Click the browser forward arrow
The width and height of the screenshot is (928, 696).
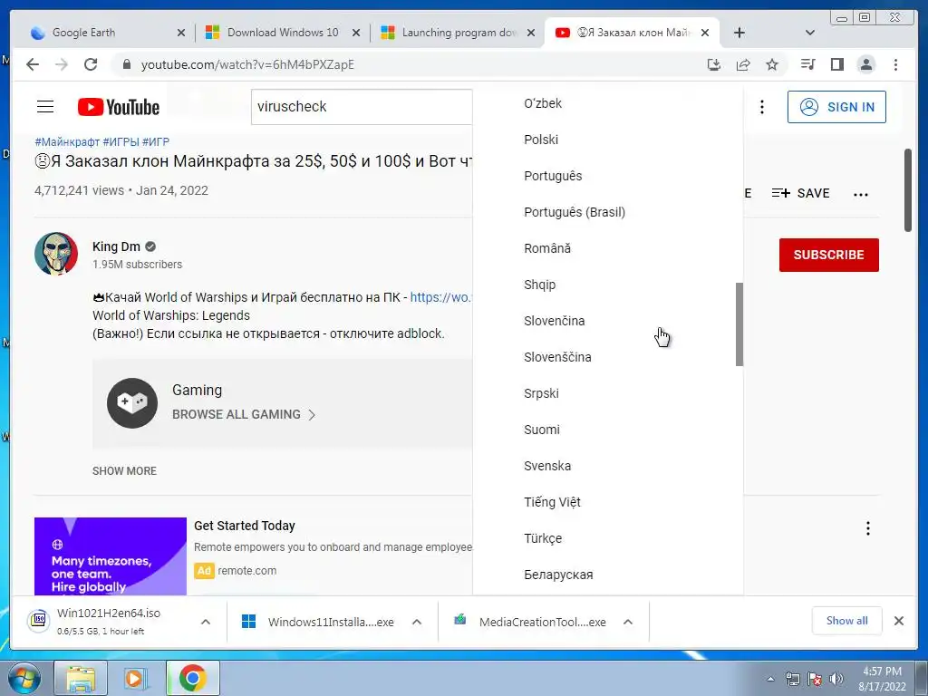click(62, 64)
